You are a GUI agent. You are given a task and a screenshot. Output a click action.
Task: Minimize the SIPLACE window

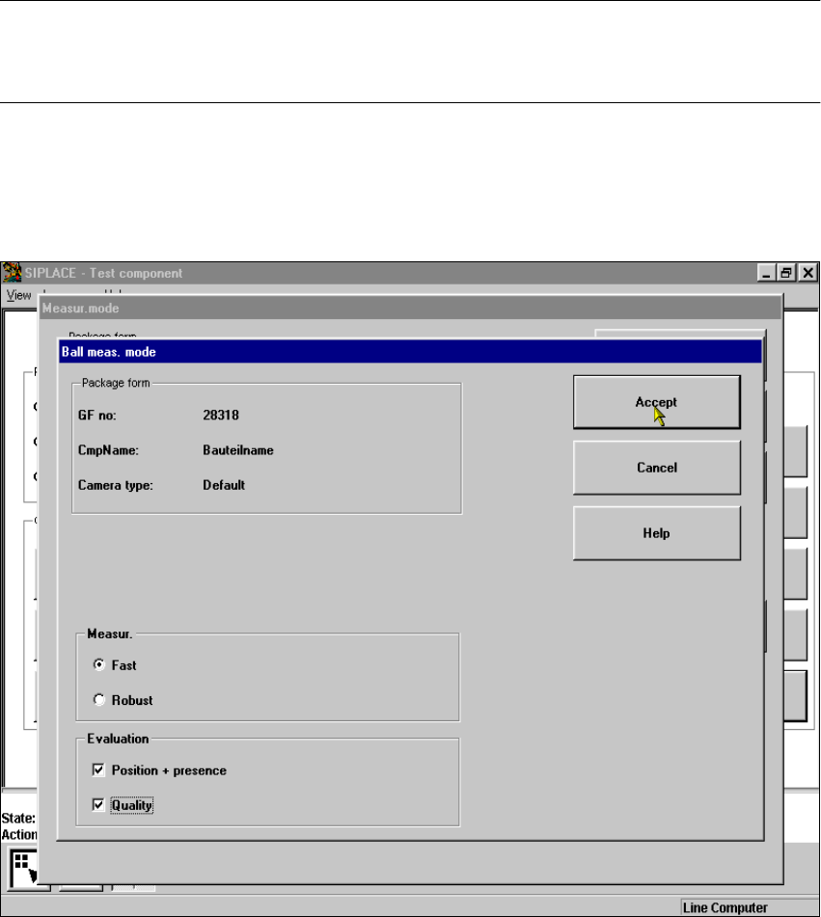click(766, 273)
